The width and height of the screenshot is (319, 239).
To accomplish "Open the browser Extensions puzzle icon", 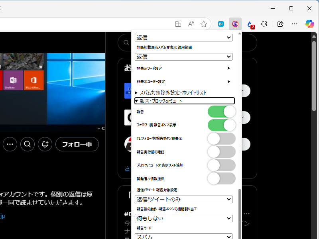I will coord(264,24).
